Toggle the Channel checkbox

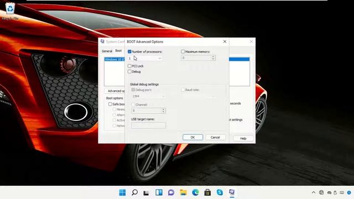click(x=133, y=104)
